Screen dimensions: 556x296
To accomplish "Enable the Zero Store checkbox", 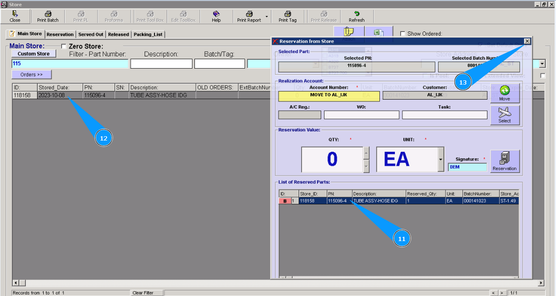I will tap(64, 47).
